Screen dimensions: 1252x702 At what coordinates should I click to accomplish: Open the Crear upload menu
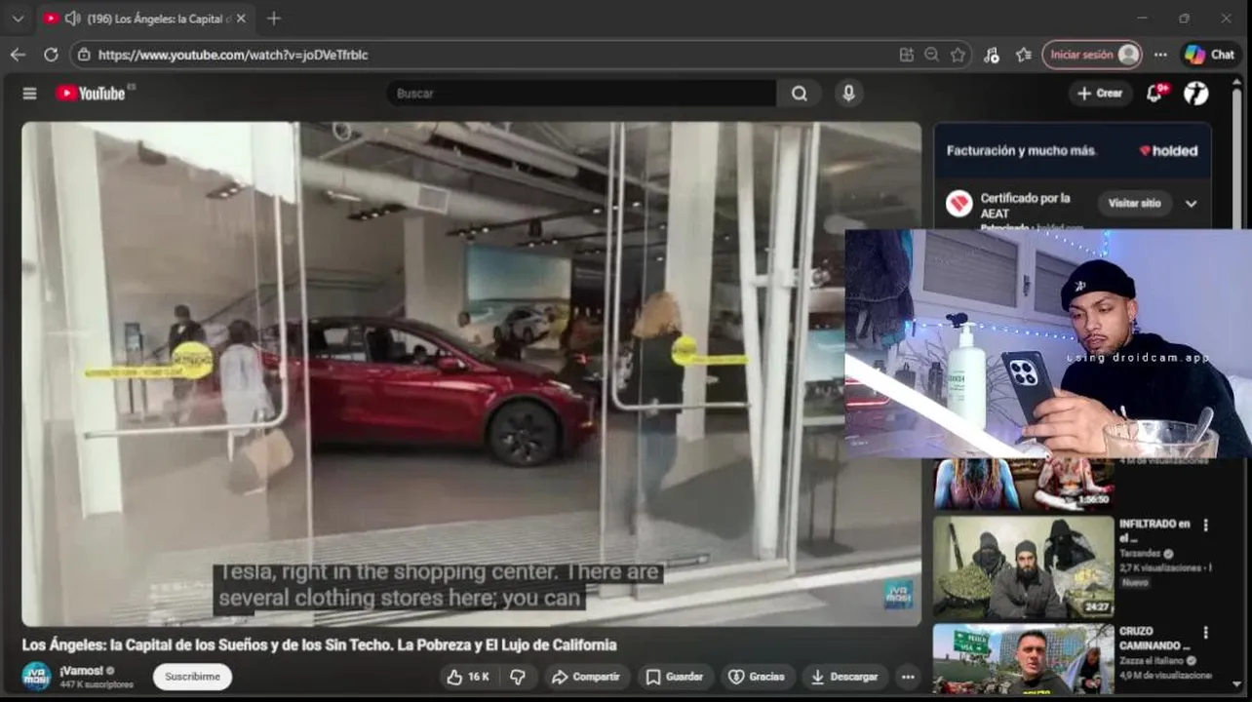coord(1100,94)
